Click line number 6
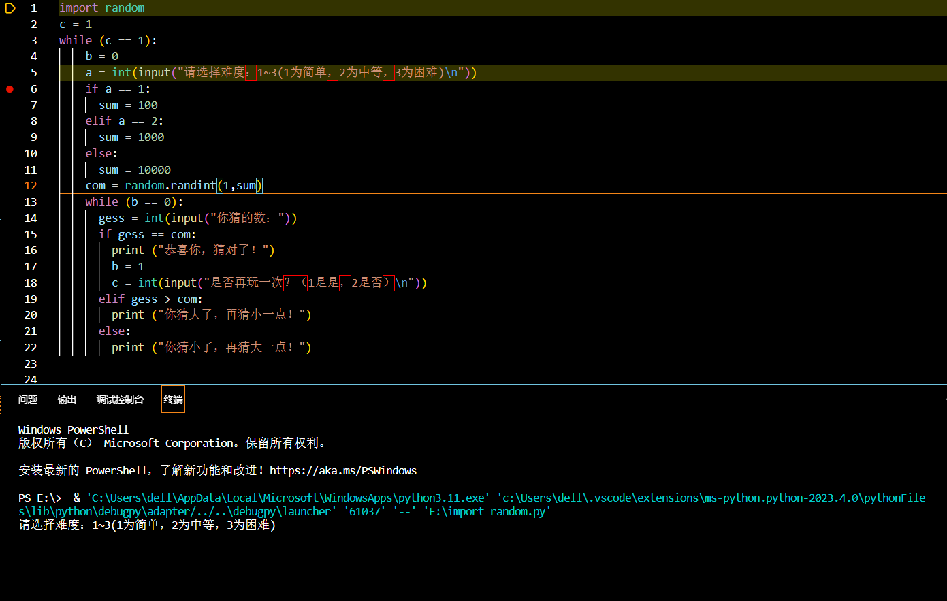Viewport: 947px width, 601px height. tap(33, 88)
